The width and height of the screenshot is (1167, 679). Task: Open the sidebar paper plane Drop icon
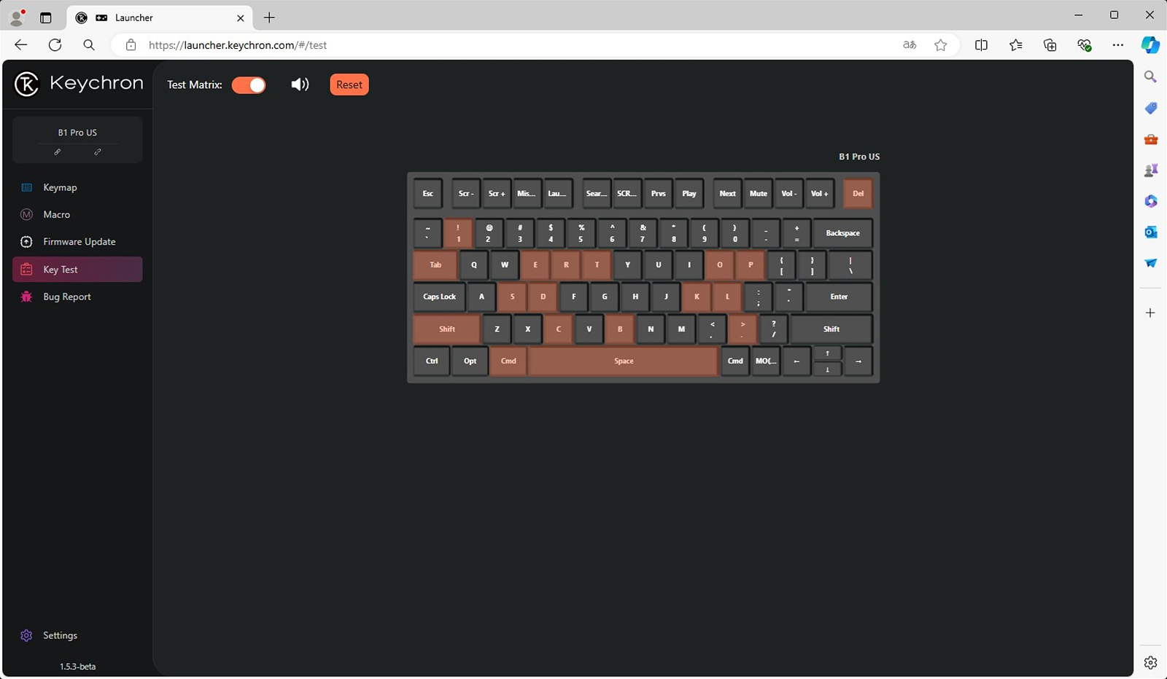1150,263
